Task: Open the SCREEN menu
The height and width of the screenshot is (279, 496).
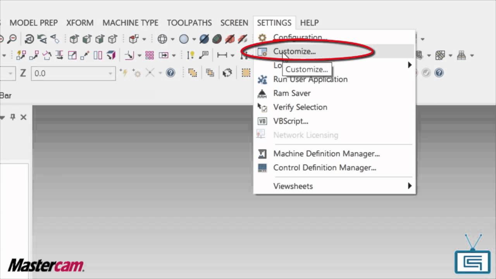Action: pyautogui.click(x=234, y=23)
